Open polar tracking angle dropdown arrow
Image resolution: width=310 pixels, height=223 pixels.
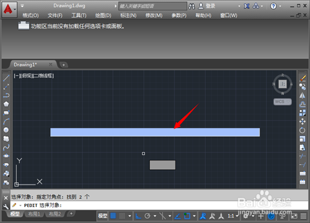pyautogui.click(x=155, y=216)
